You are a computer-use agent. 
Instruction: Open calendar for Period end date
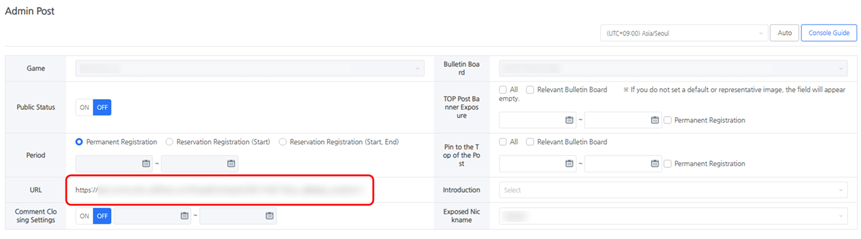click(231, 163)
